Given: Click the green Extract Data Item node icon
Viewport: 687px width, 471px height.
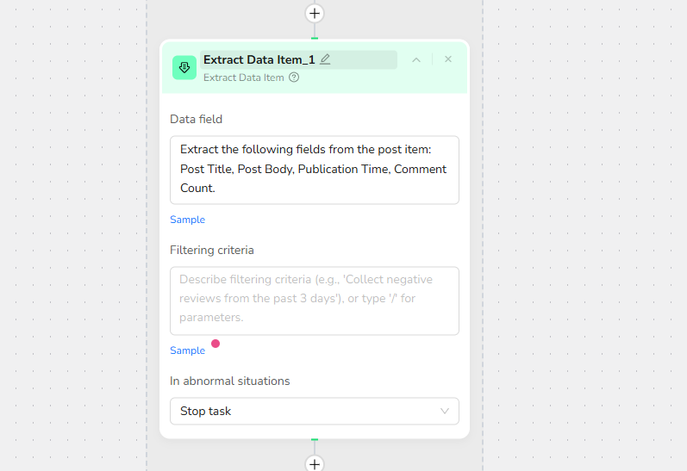Looking at the screenshot, I should 184,68.
